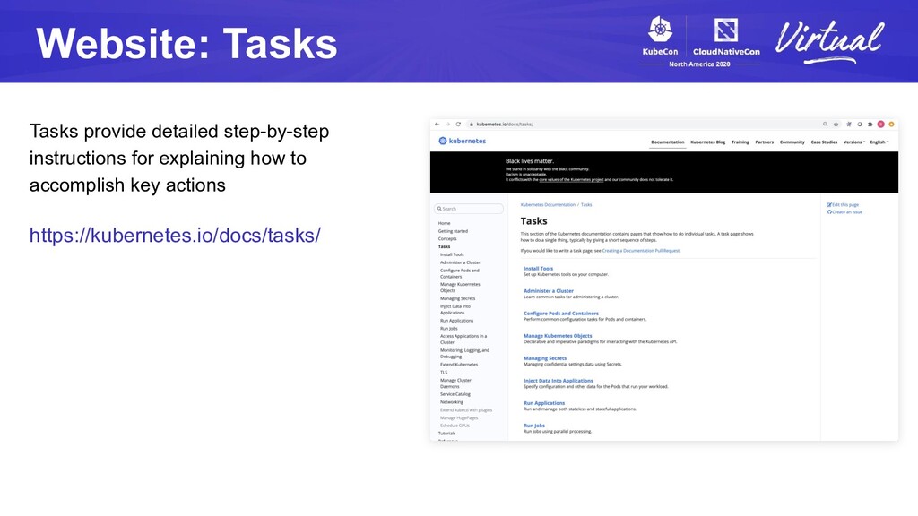Open Run Jobs heading link

coord(534,426)
